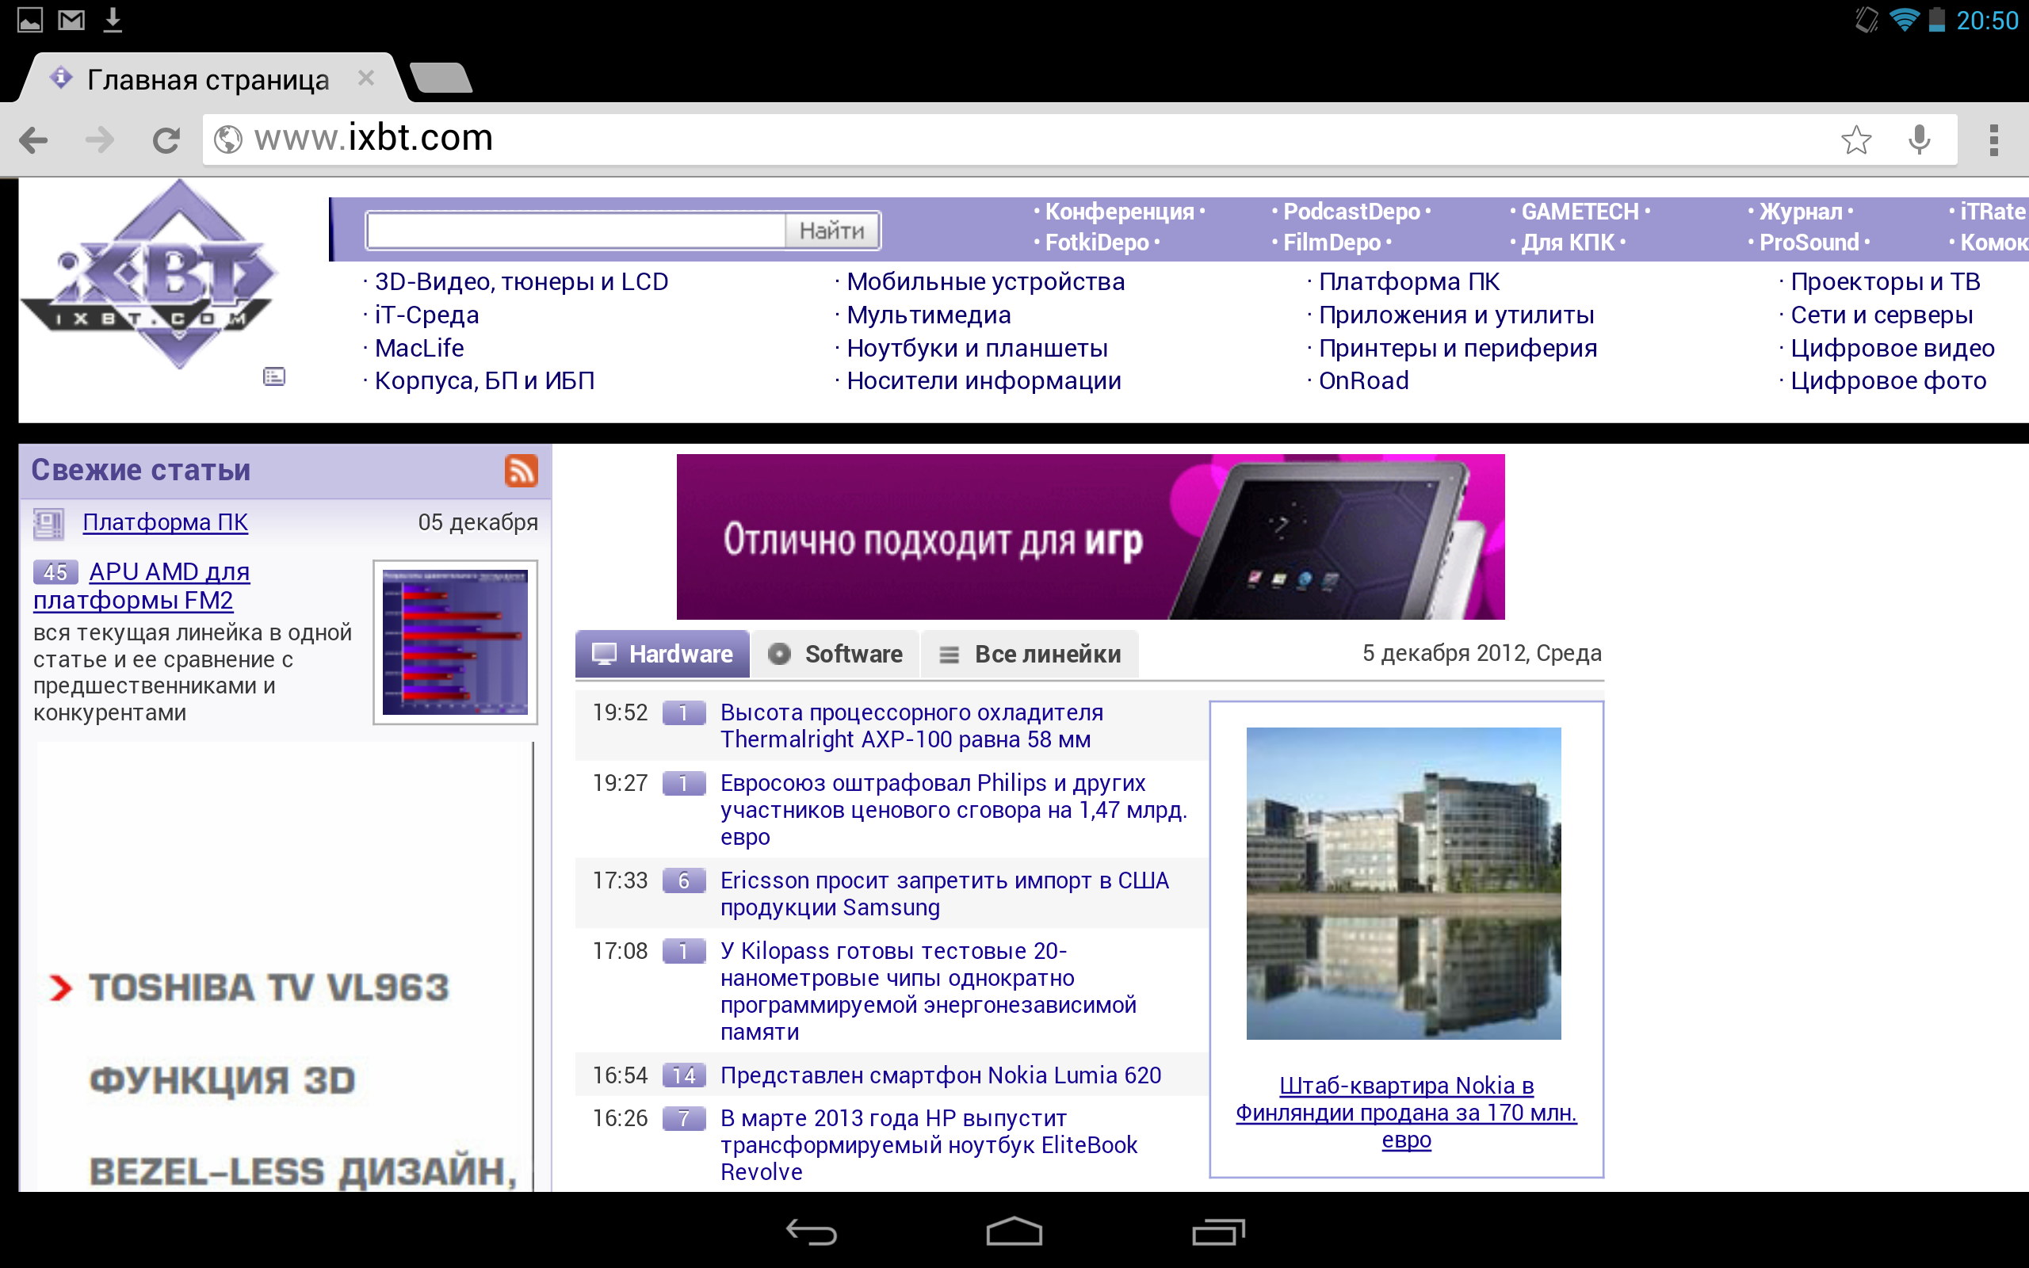Select the Все линейки tab

coord(1030,654)
